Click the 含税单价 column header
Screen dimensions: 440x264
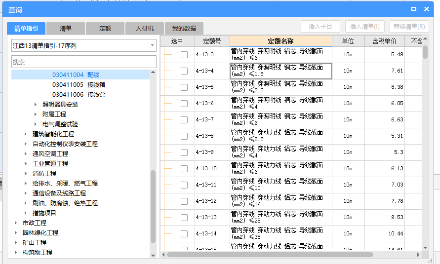point(384,41)
